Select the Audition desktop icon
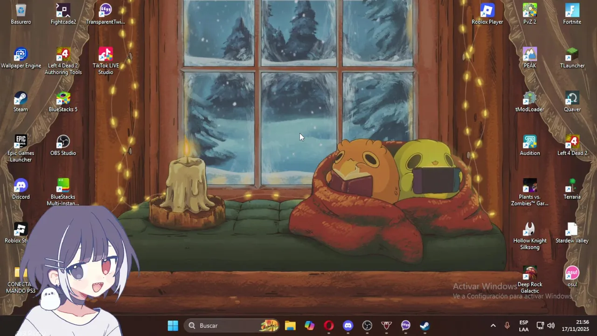This screenshot has height=336, width=597. point(529,146)
